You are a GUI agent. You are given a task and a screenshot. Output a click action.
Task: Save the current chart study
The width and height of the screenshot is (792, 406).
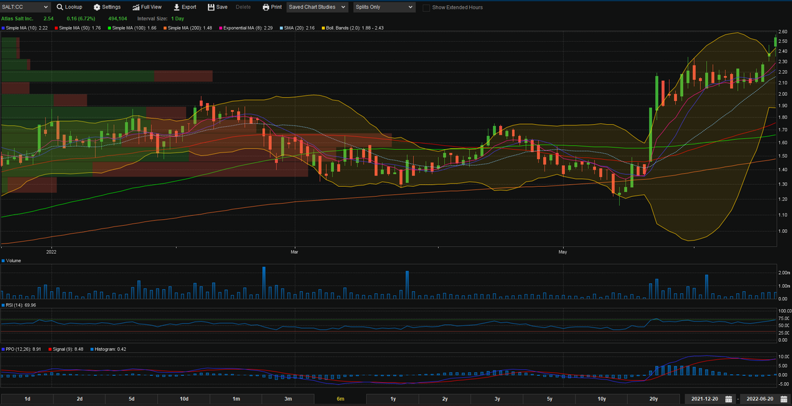tap(217, 7)
